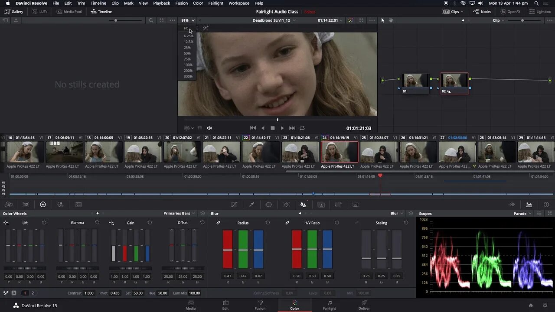Play the clip forward
This screenshot has height=312, width=555.
[282, 128]
